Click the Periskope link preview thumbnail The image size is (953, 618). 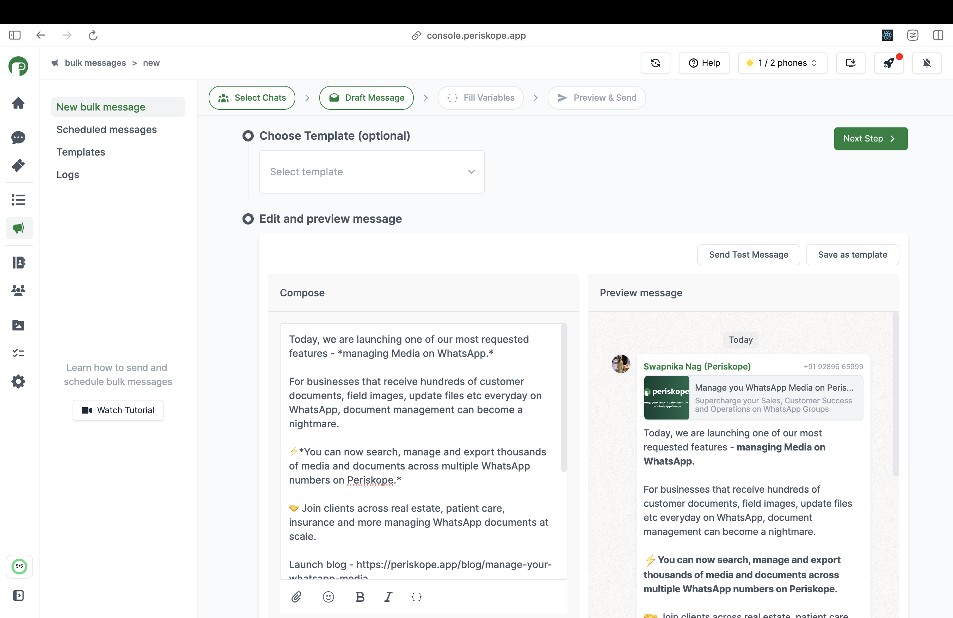[666, 397]
